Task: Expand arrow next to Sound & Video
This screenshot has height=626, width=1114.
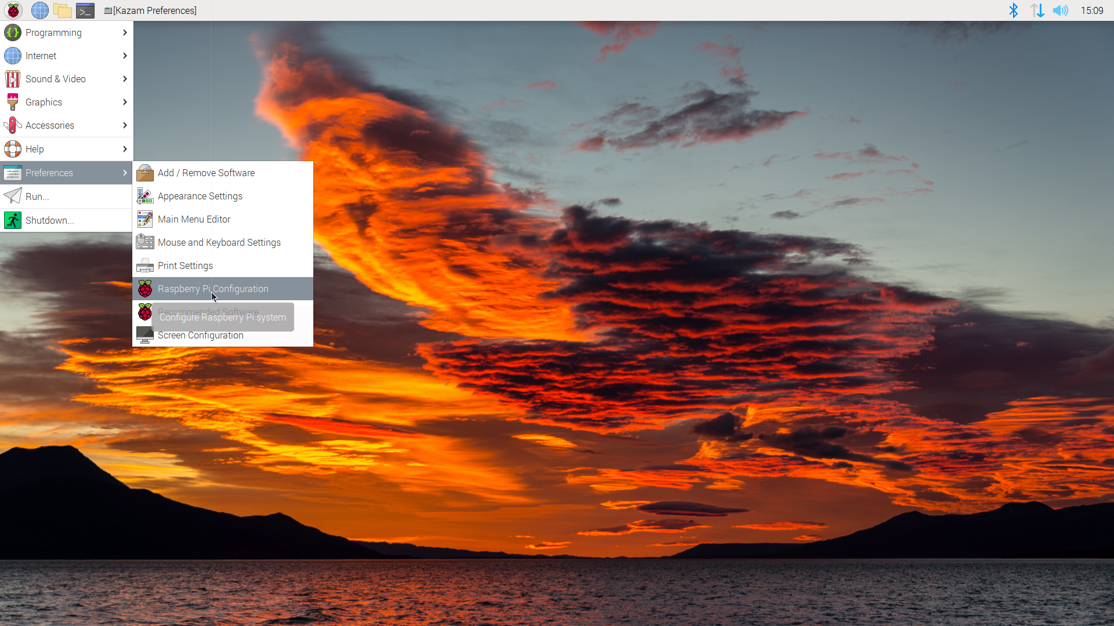Action: (125, 79)
